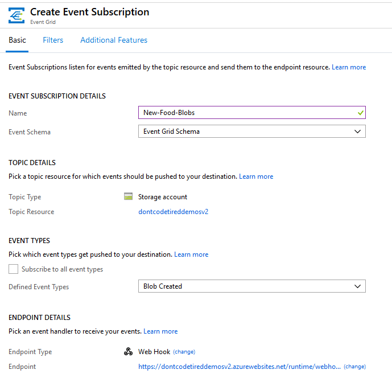The image size is (392, 382).
Task: Click the EVENT TYPES heading
Action: click(29, 241)
